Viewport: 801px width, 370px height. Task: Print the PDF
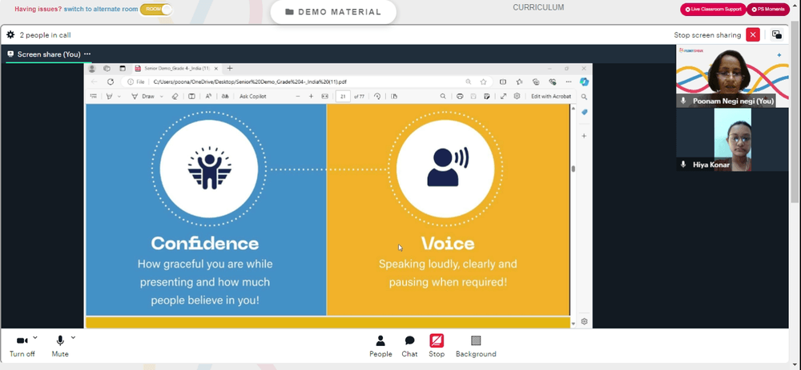tap(460, 96)
